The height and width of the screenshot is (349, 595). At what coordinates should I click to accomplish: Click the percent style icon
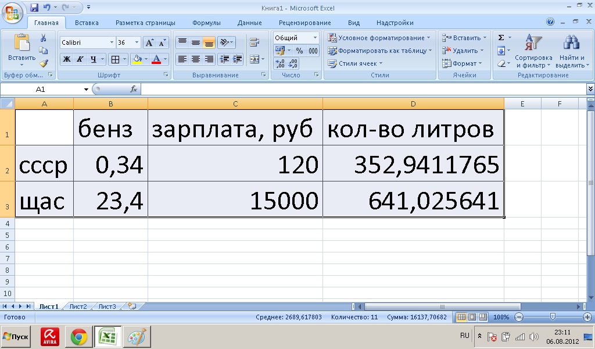click(x=300, y=51)
